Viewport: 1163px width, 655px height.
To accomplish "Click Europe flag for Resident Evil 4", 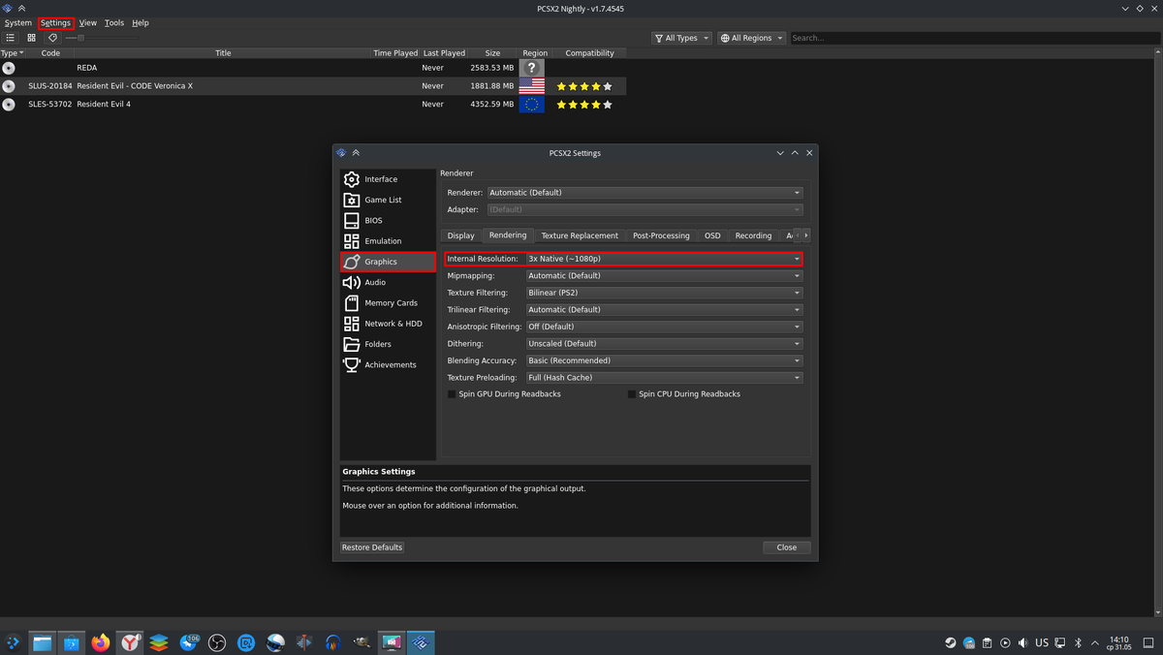I will pos(531,104).
